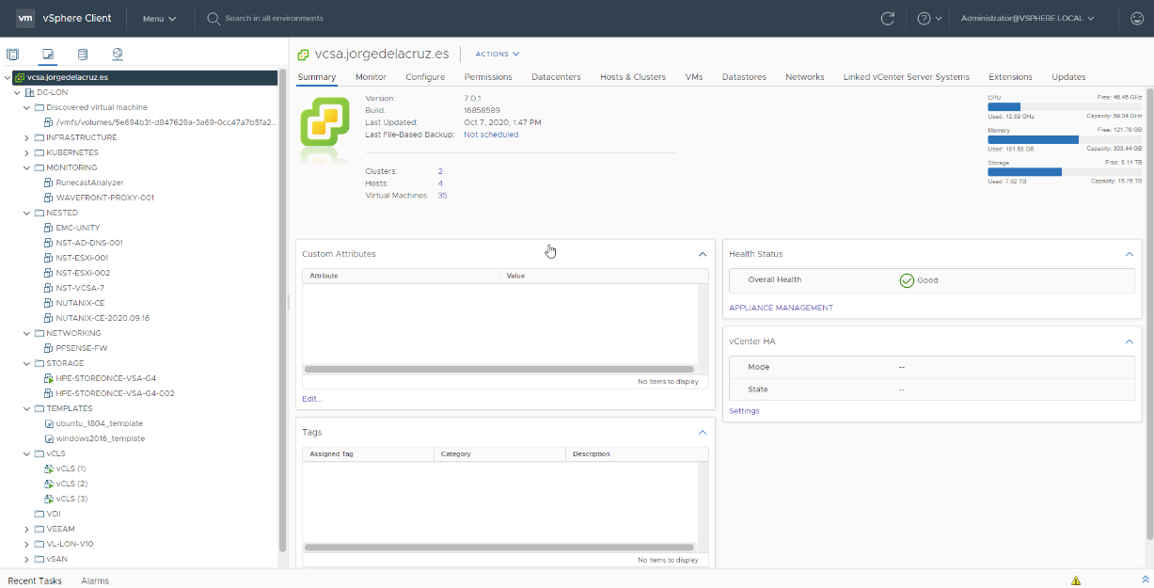Open the Hosts & Clusters tab
This screenshot has width=1154, height=588.
point(633,77)
